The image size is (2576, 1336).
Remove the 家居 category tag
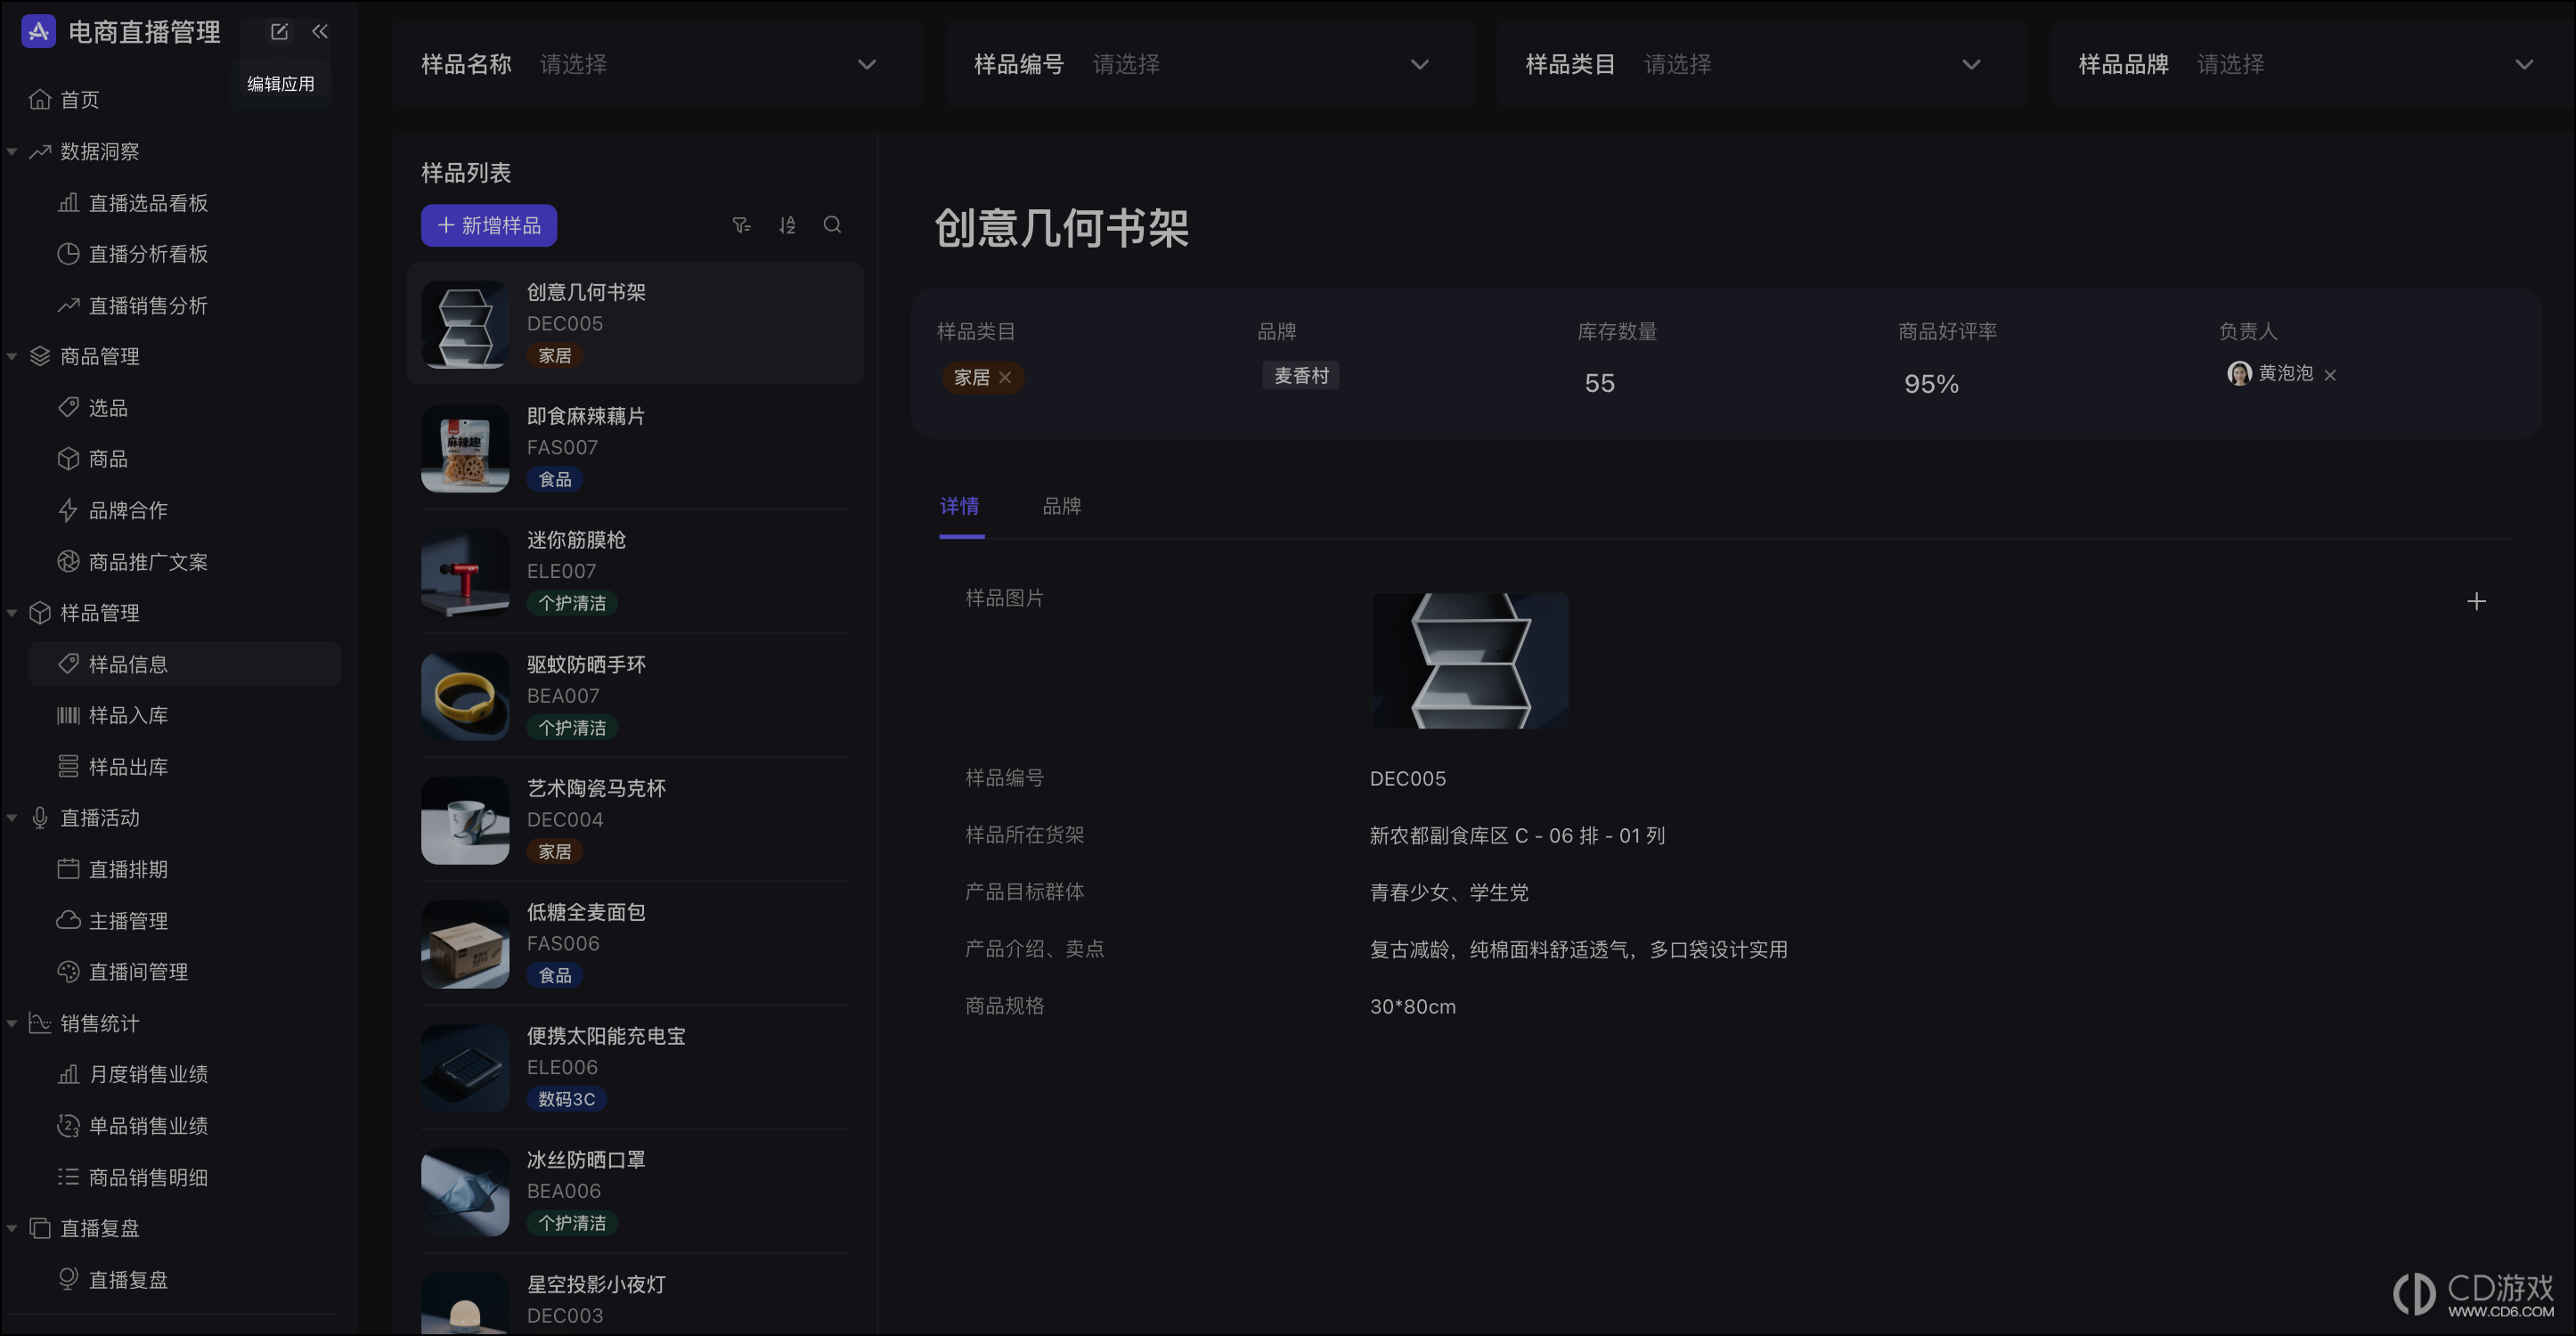(x=1005, y=377)
